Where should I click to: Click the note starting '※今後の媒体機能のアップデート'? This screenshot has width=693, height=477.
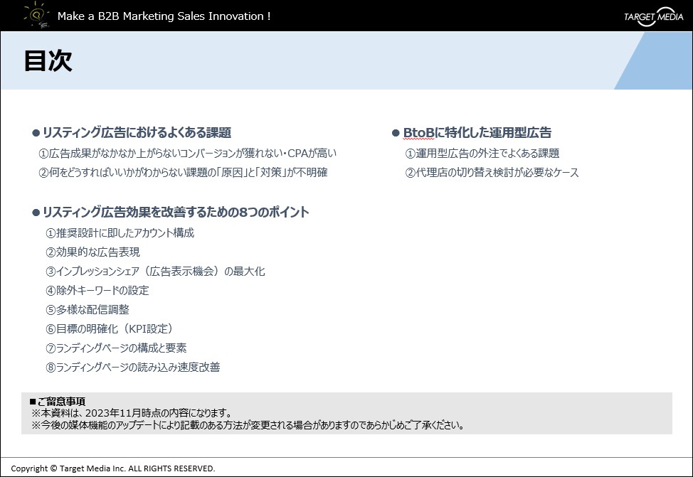click(248, 425)
